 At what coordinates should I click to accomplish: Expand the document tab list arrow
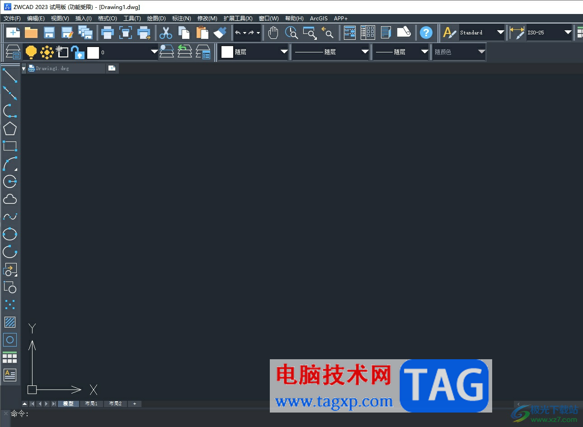(x=24, y=69)
